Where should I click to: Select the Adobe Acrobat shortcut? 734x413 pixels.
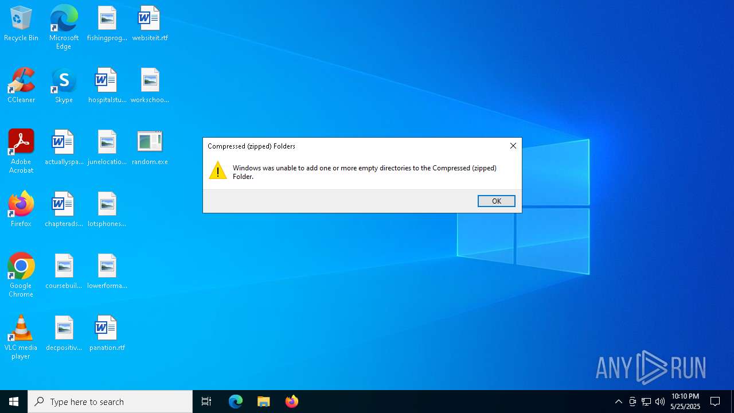coord(21,151)
